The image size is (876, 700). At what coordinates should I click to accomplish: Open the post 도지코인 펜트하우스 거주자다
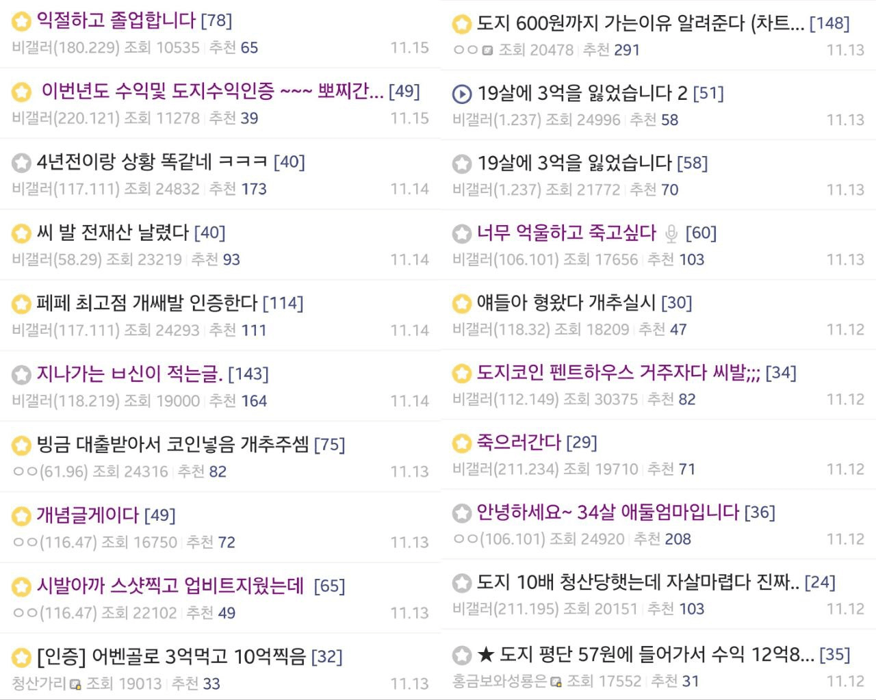coord(619,373)
